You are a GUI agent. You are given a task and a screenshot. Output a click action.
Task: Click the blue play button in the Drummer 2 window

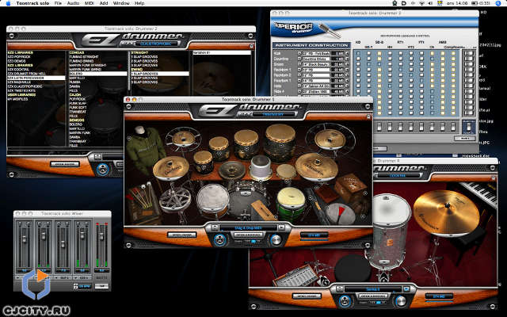point(102,169)
